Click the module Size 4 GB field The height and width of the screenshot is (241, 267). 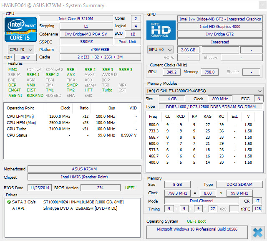[x=172, y=99]
